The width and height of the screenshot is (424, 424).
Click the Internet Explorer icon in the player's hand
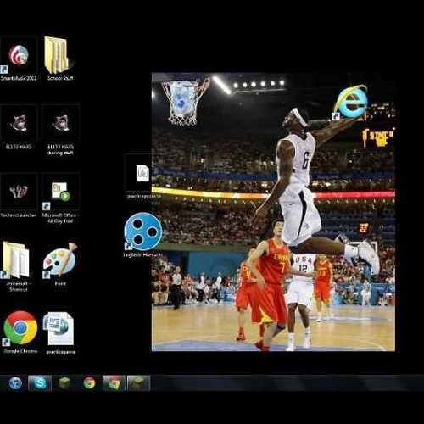pyautogui.click(x=350, y=103)
